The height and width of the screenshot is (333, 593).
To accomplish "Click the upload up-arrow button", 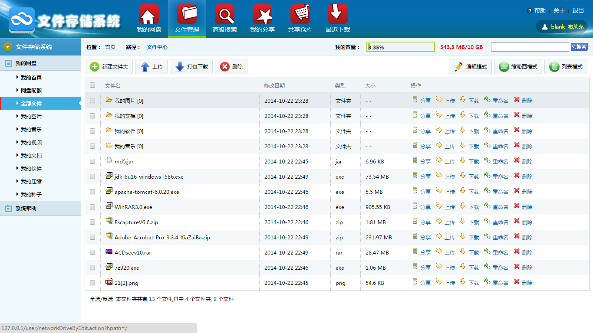I will click(x=151, y=67).
